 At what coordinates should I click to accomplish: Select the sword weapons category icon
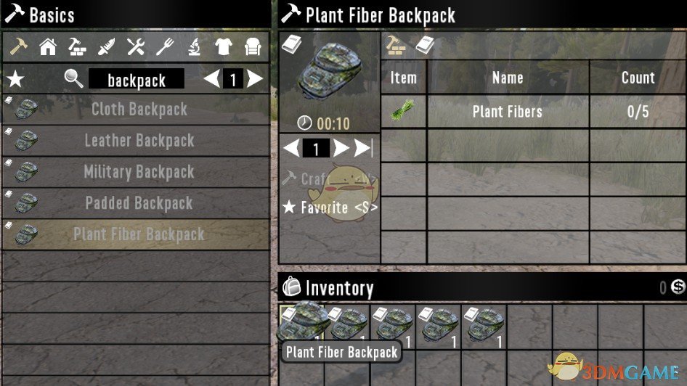(x=106, y=46)
